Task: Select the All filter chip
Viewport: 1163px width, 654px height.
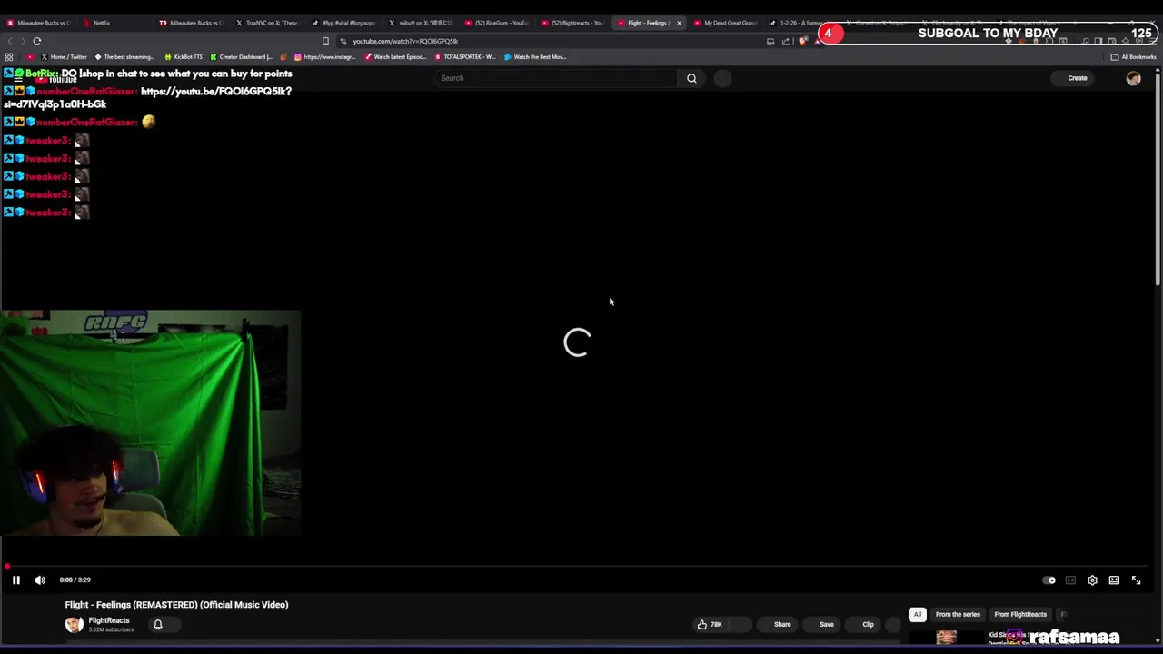Action: (x=918, y=614)
